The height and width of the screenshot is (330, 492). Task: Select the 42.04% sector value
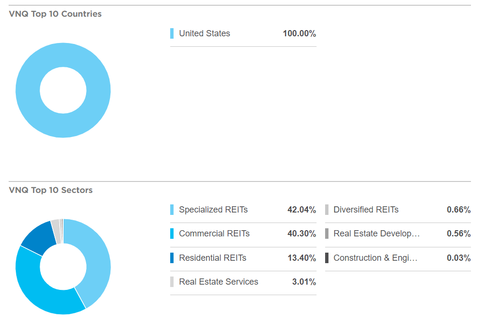302,210
